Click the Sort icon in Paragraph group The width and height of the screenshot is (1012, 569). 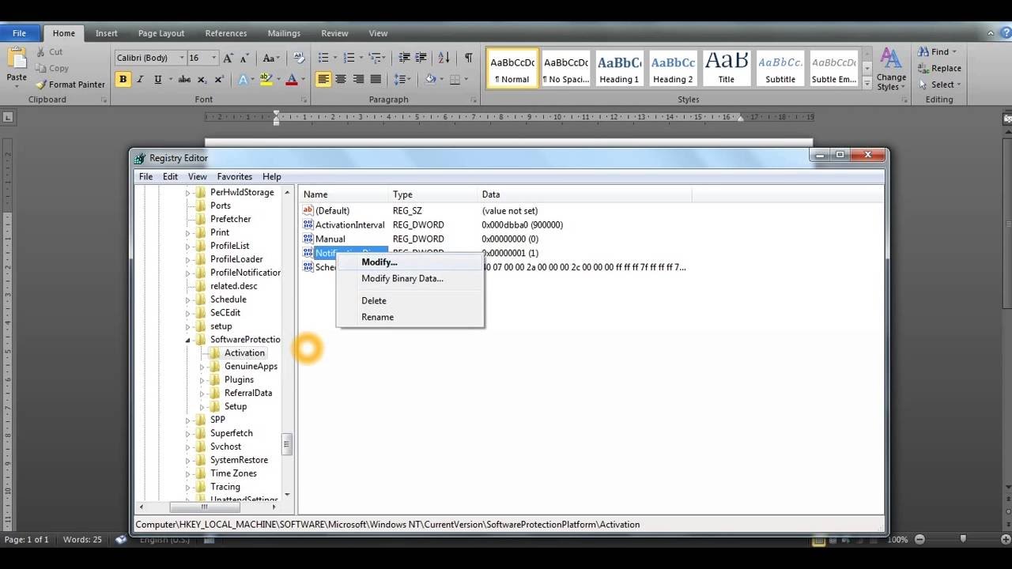[x=444, y=58]
